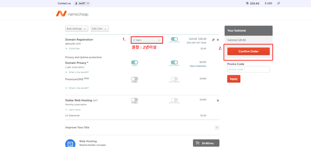Click the FREE FOREVER! label
Screen dimensions: 311x147
click(x=198, y=66)
